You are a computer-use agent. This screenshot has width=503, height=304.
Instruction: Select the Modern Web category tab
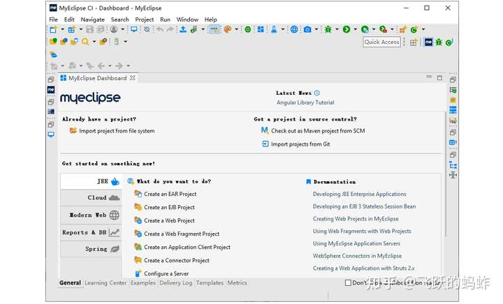click(92, 215)
